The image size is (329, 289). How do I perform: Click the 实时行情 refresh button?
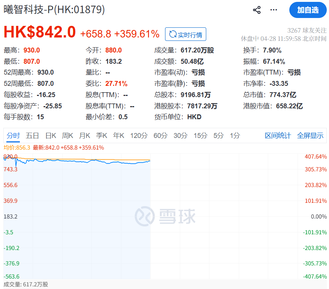click(x=186, y=34)
